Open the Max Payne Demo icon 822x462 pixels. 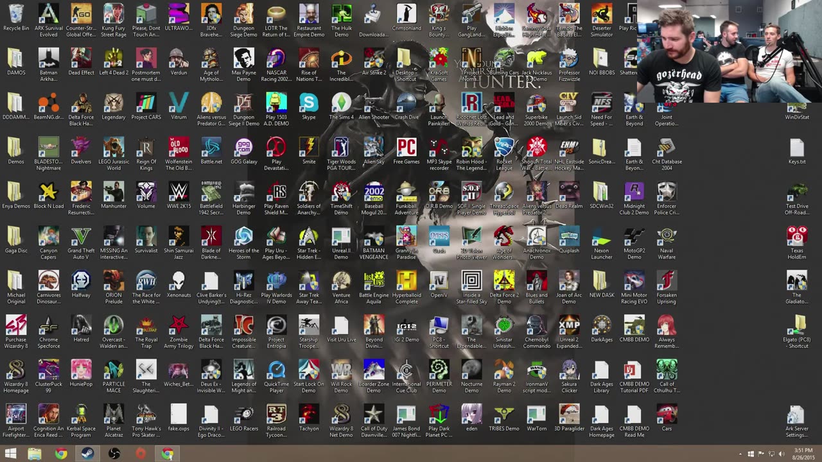pos(244,65)
